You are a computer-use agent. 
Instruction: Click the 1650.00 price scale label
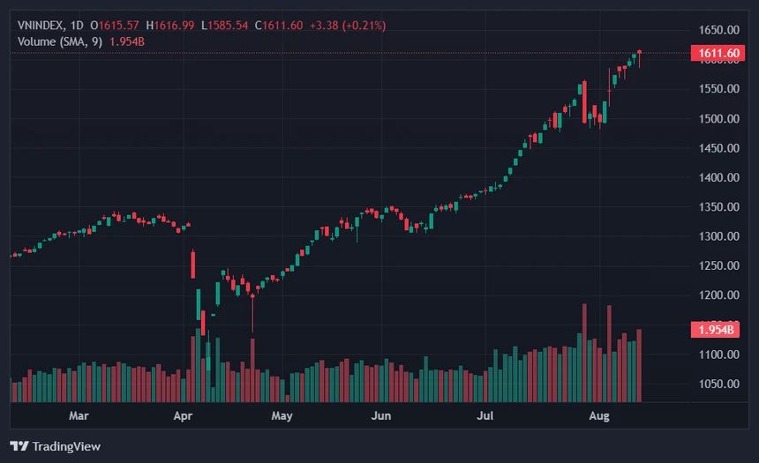point(718,30)
